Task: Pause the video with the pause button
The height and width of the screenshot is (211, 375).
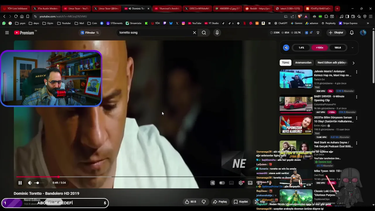Action: click(x=20, y=183)
